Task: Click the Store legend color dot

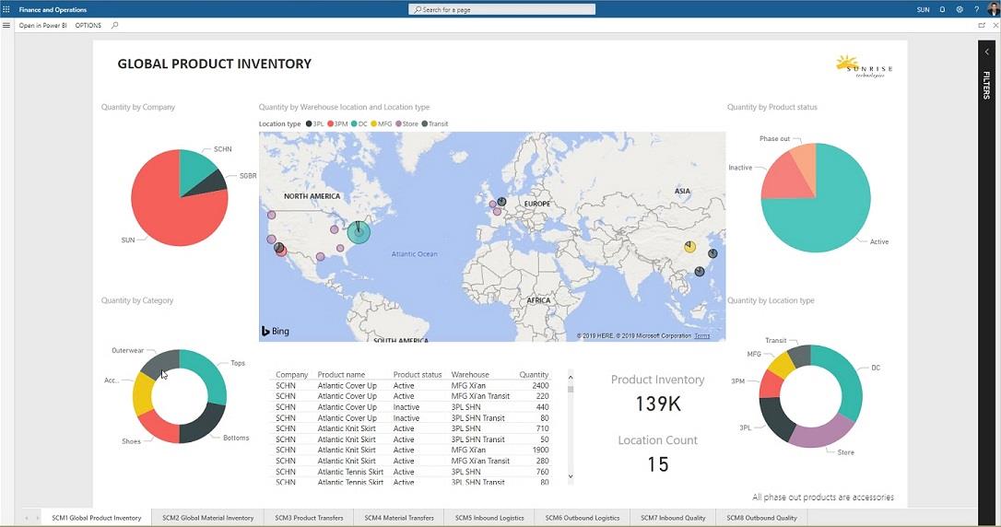Action: click(399, 123)
